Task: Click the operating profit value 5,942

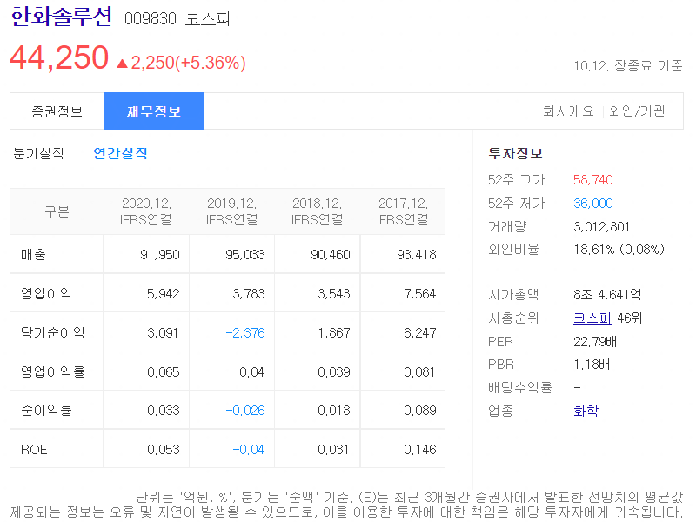Action: (x=164, y=293)
